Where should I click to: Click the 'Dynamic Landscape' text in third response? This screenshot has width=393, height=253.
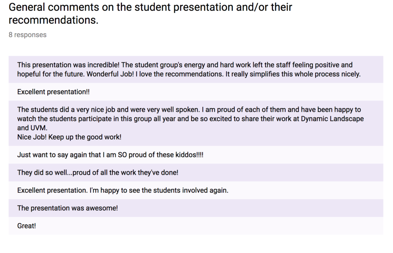pyautogui.click(x=332, y=119)
